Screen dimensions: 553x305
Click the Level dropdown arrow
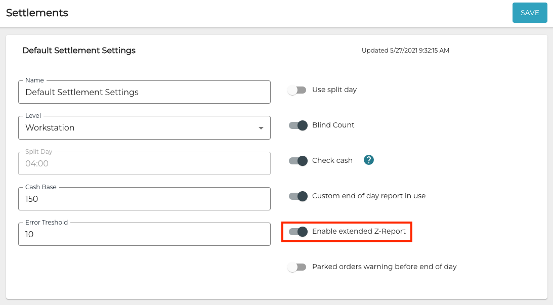click(x=261, y=128)
